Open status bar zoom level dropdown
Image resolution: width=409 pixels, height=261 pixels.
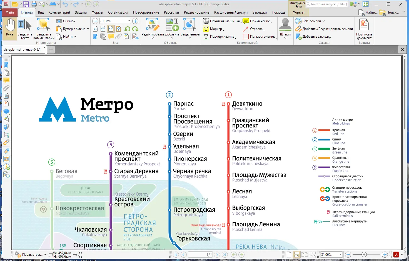tap(340, 254)
